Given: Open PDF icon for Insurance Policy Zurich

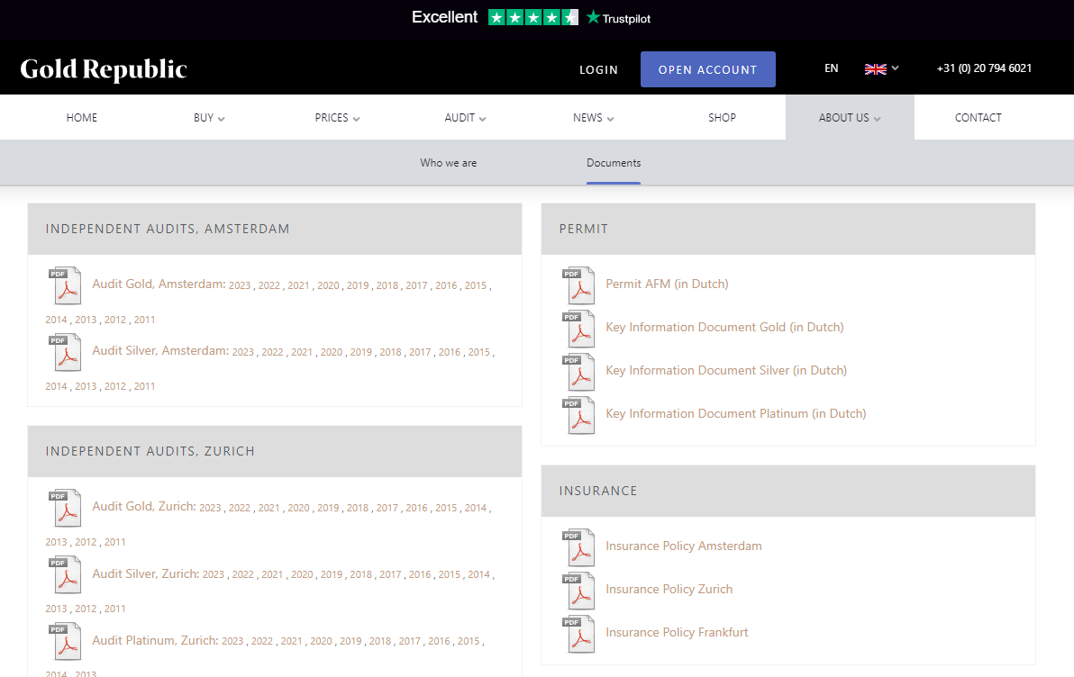Looking at the screenshot, I should pos(578,590).
